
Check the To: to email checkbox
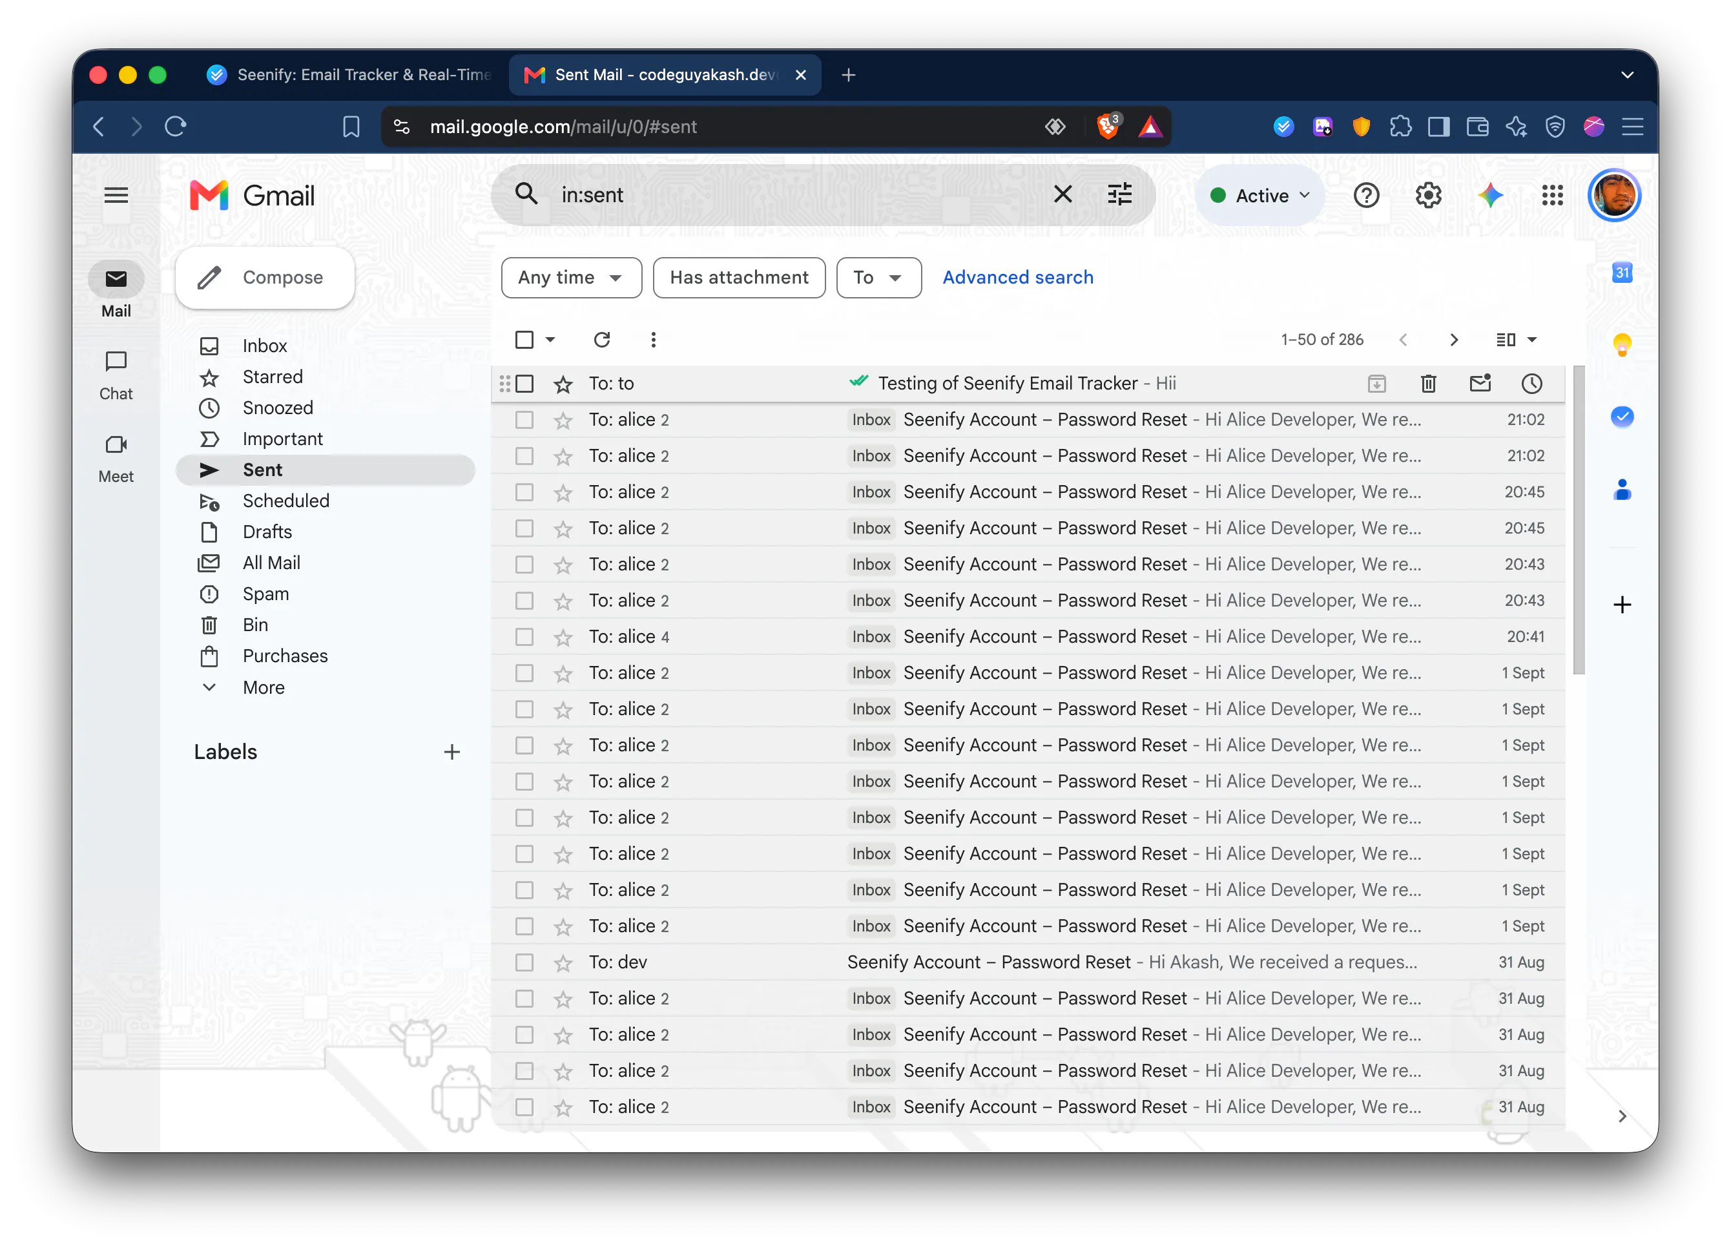(524, 383)
